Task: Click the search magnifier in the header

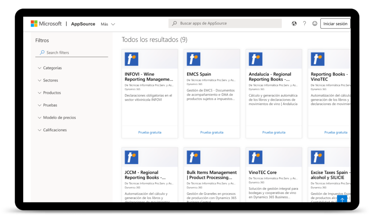Action: point(174,23)
